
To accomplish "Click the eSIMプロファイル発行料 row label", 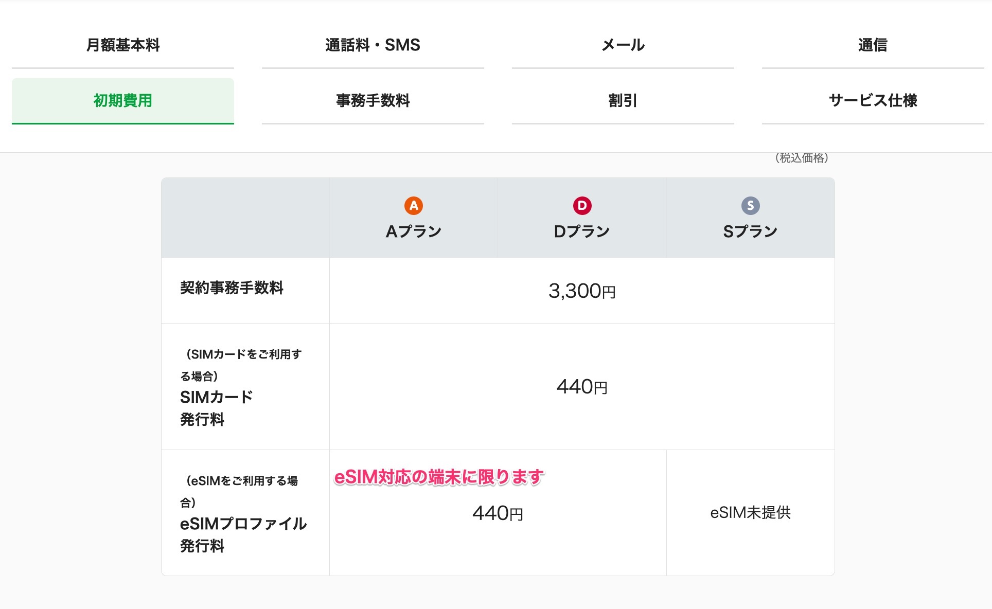I will click(243, 534).
